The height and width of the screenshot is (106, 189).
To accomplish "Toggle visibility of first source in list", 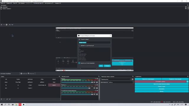I will pos(186,7).
